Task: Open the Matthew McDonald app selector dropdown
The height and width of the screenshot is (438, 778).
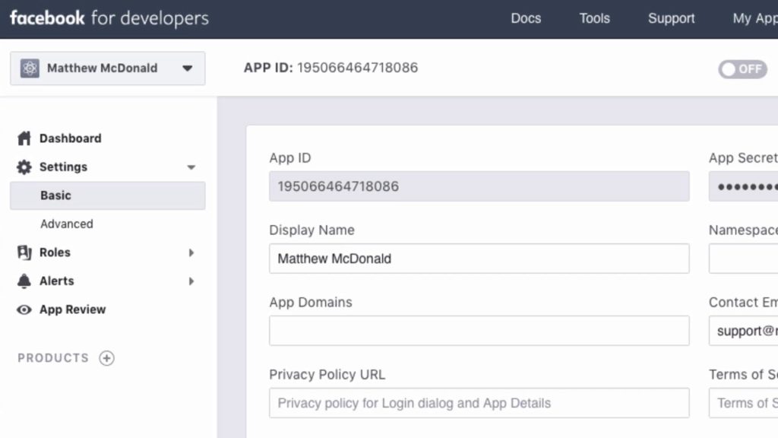Action: tap(108, 68)
